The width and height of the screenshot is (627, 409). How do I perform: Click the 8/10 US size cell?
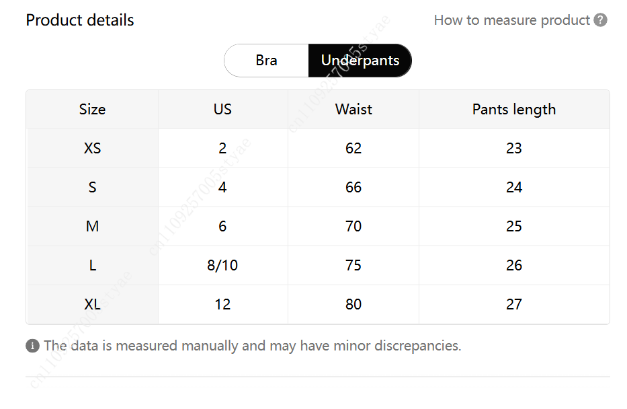(x=222, y=265)
